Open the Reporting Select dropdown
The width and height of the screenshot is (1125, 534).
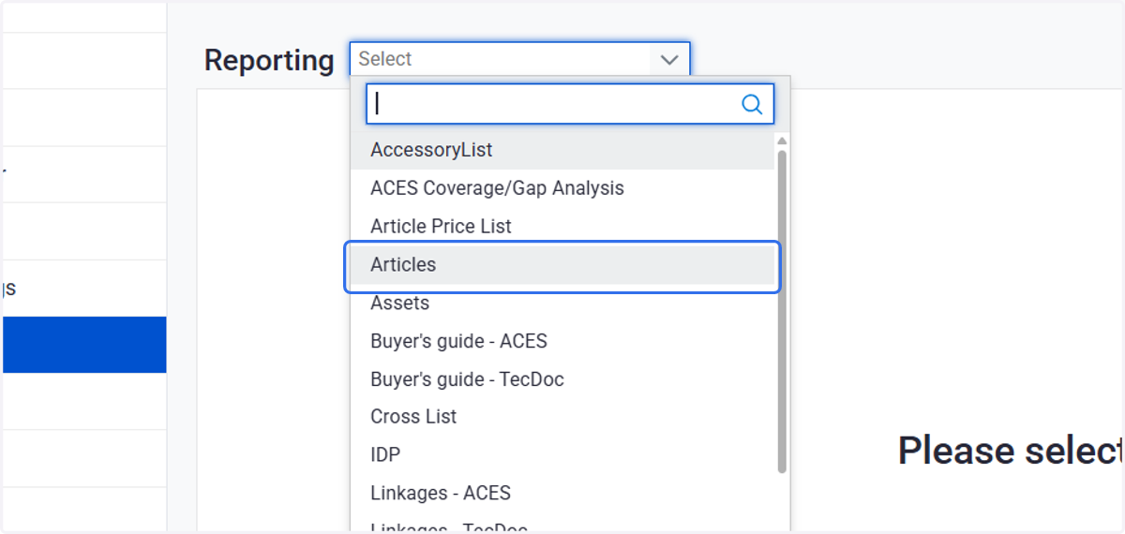click(x=519, y=59)
